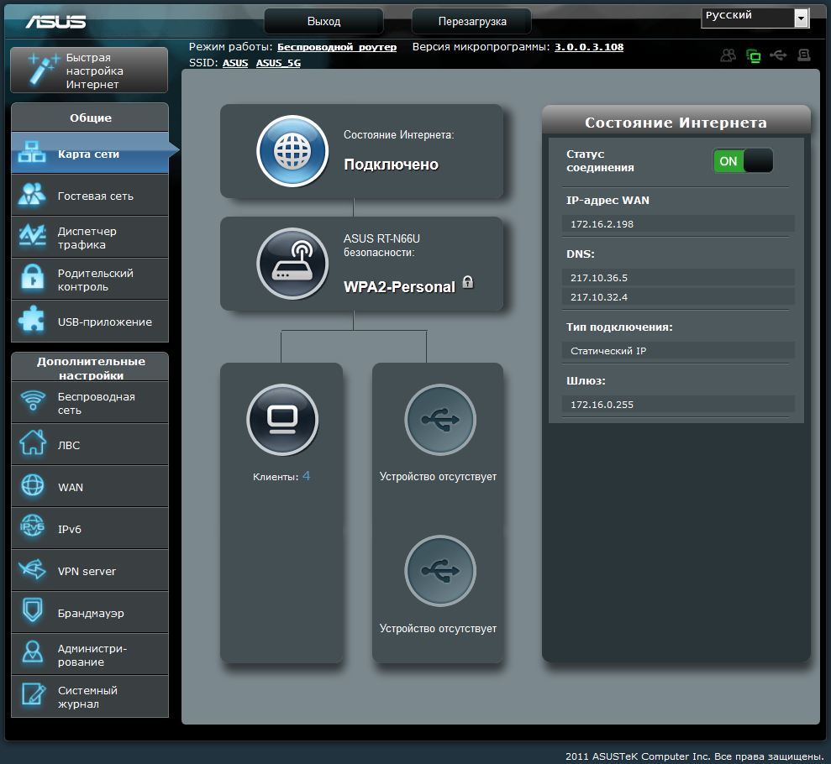The width and height of the screenshot is (831, 764).
Task: Start Быстрая настройка Интернет wizard
Action: pyautogui.click(x=89, y=70)
